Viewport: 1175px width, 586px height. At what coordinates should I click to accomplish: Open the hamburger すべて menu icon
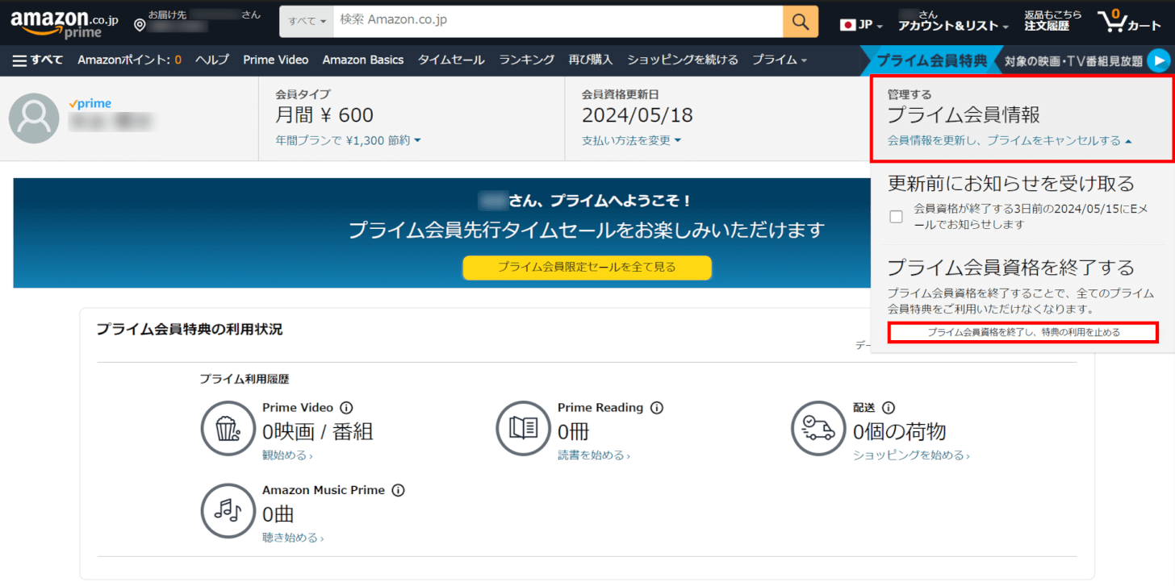click(x=20, y=60)
